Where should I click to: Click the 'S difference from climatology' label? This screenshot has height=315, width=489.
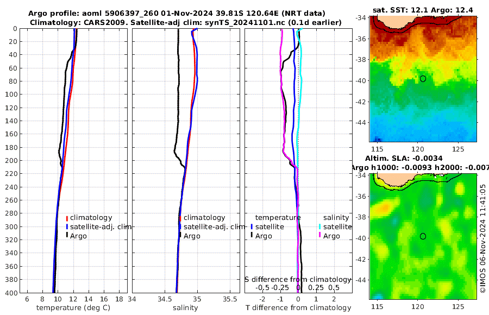coord(298,279)
